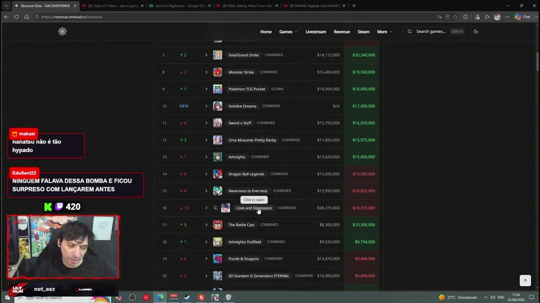Click the Sword x Staff game icon
540x303 pixels.
(218, 123)
